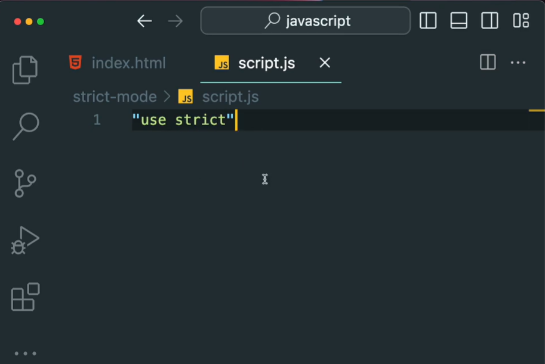Select the script.js tab
The width and height of the screenshot is (545, 364).
coord(266,63)
